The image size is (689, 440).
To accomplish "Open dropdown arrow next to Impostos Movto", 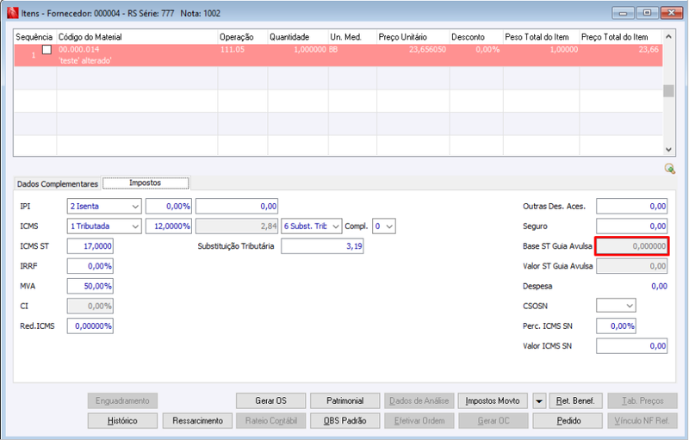I will tap(539, 400).
